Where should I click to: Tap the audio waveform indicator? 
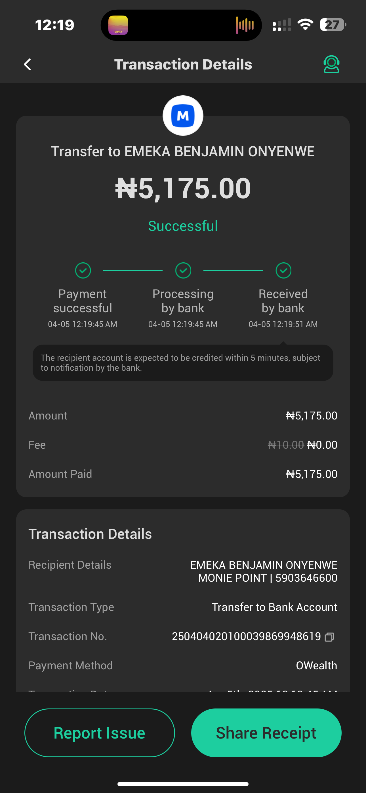click(x=245, y=25)
